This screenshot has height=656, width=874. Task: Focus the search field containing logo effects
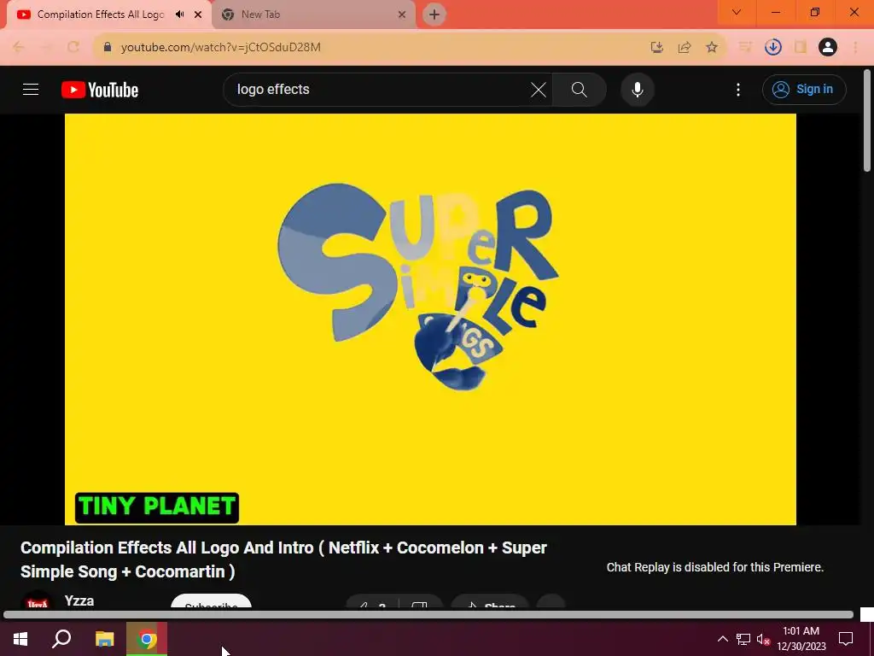click(379, 89)
